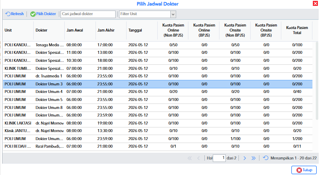Click the 0/11 total quota cell
The image size is (320, 175).
point(297,146)
